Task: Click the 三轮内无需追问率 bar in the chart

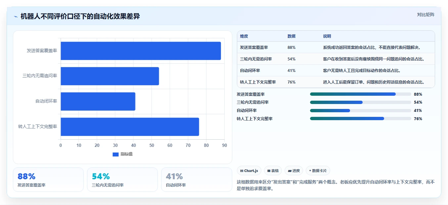Action: point(110,76)
